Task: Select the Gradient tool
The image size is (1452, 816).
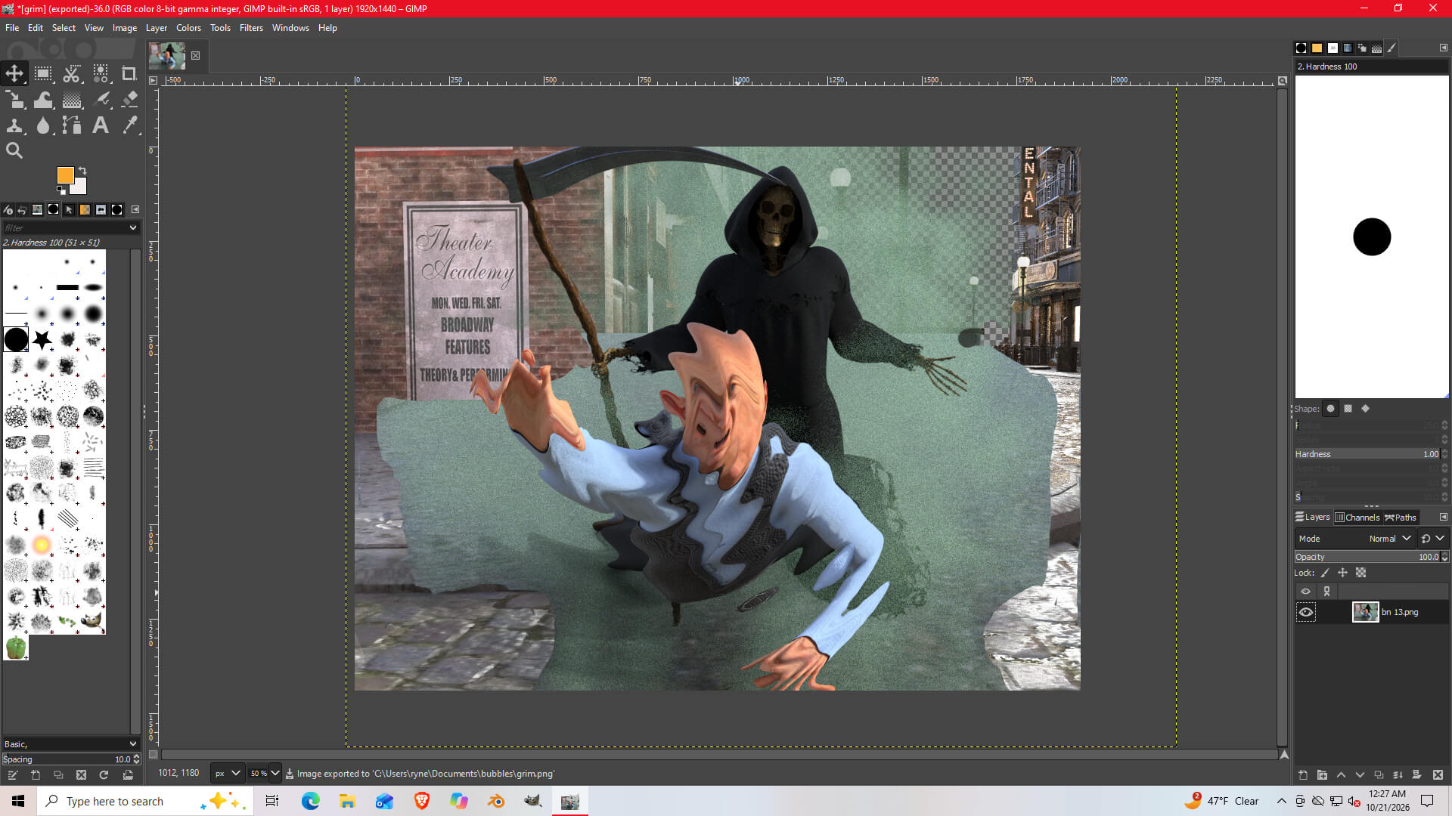Action: 72,100
